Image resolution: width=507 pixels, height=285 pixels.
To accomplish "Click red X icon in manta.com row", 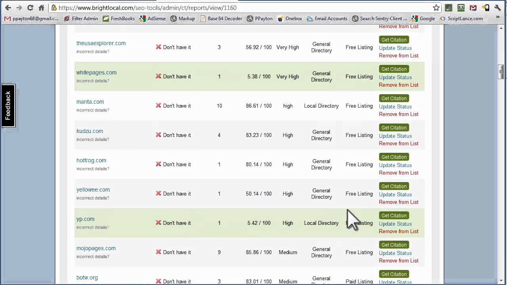I will click(x=158, y=105).
